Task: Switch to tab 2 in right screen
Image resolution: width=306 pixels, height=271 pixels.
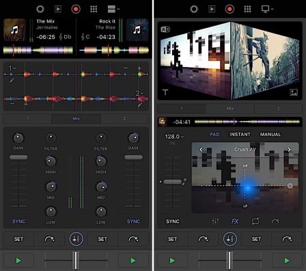Action: coord(278,108)
